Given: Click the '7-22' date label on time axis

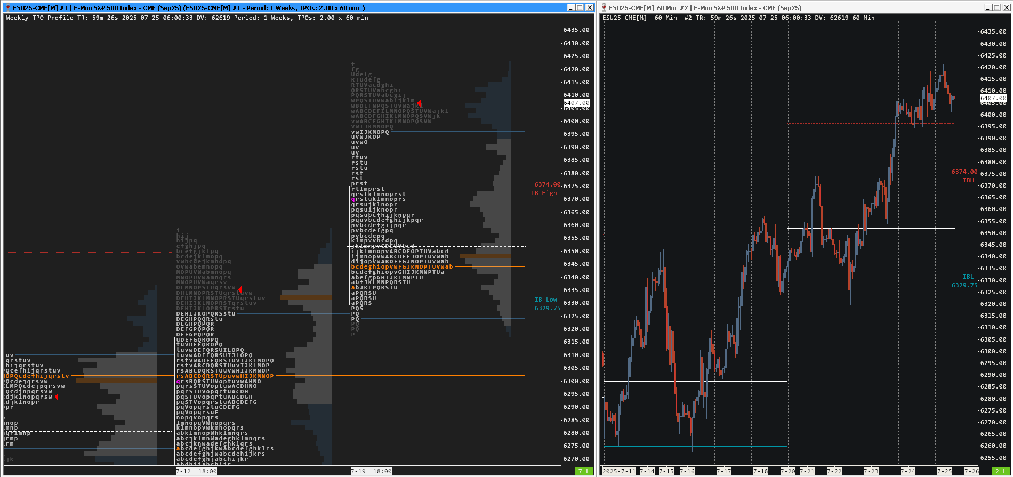Looking at the screenshot, I should point(834,471).
